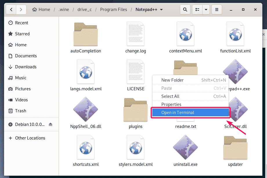267x178 pixels.
Task: Expand the Notepad++ path dropdown arrow
Action: pos(161,10)
